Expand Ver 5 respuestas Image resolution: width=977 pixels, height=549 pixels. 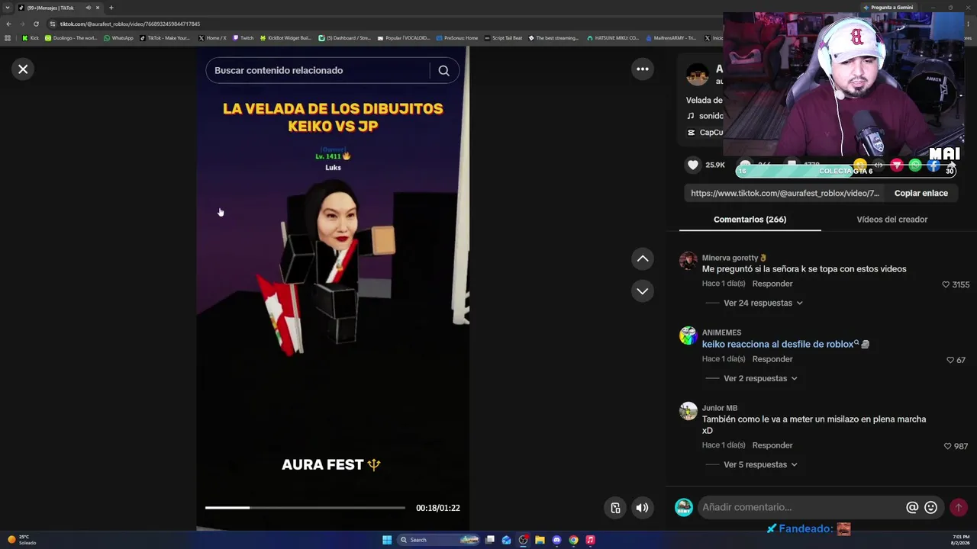tap(760, 464)
